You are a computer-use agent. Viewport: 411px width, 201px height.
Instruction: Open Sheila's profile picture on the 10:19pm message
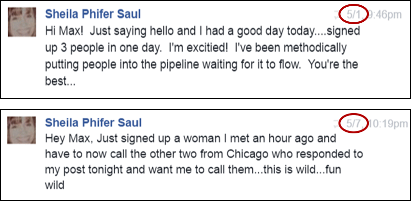pyautogui.click(x=23, y=131)
